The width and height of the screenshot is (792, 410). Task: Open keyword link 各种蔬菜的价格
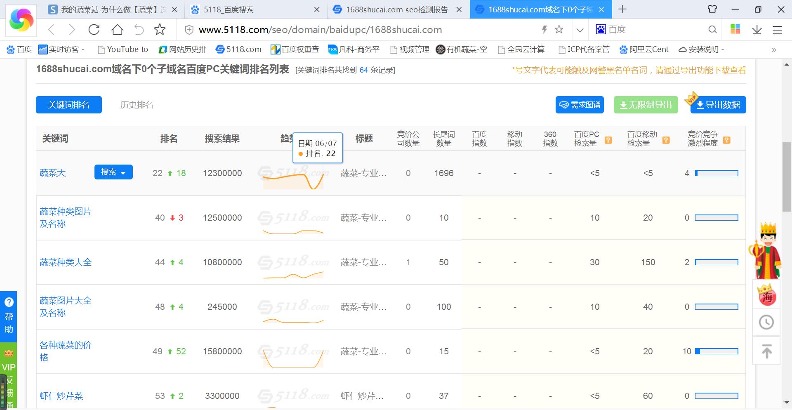click(x=66, y=351)
